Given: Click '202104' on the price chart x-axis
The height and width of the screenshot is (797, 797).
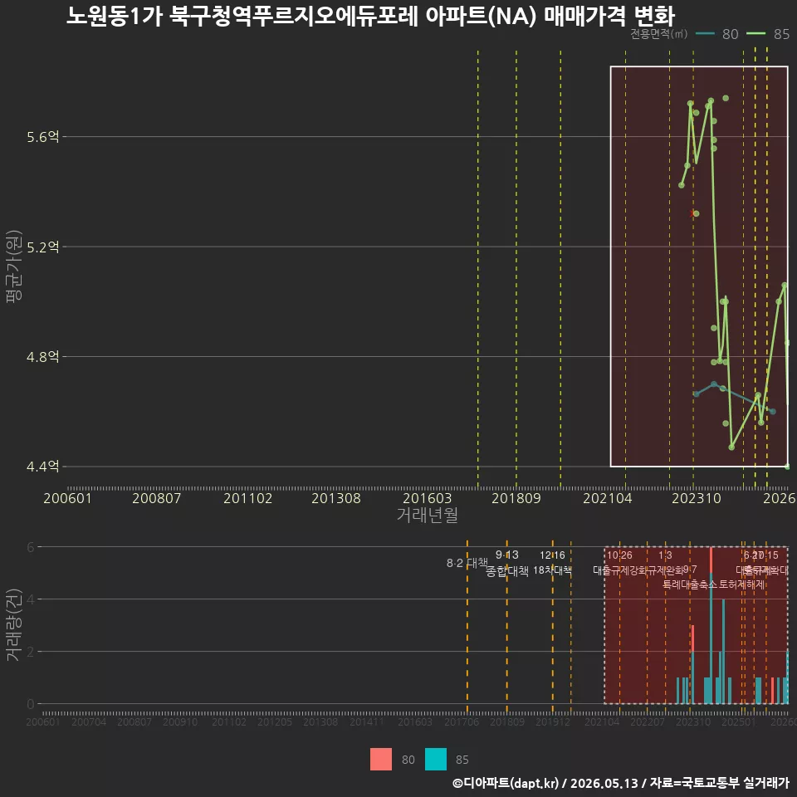Looking at the screenshot, I should 608,498.
